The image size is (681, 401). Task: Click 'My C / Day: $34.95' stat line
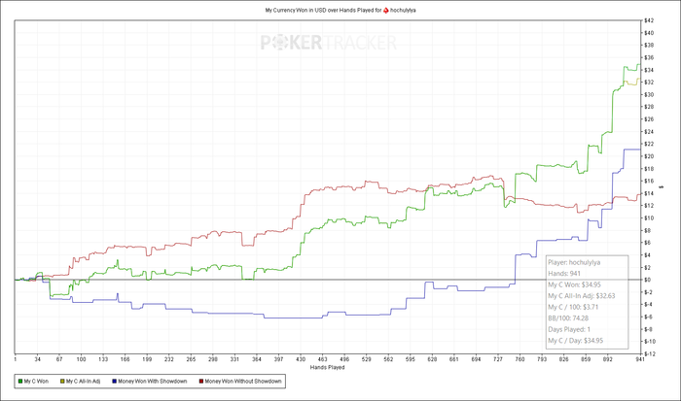tap(576, 341)
